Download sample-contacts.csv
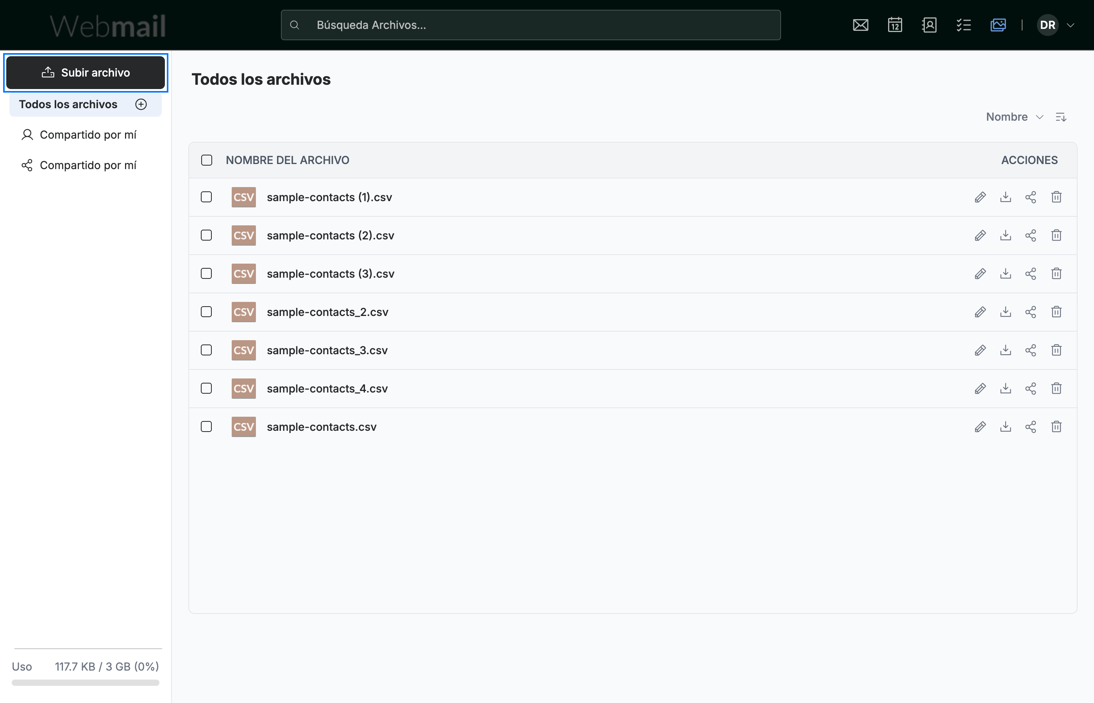This screenshot has height=703, width=1094. [x=1005, y=427]
